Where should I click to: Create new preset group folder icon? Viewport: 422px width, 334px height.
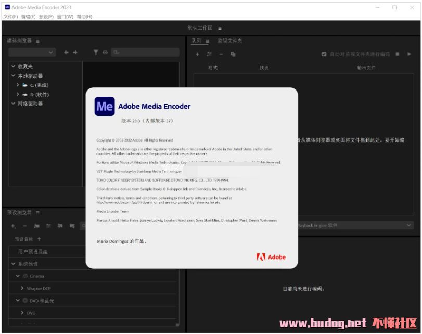click(x=36, y=226)
